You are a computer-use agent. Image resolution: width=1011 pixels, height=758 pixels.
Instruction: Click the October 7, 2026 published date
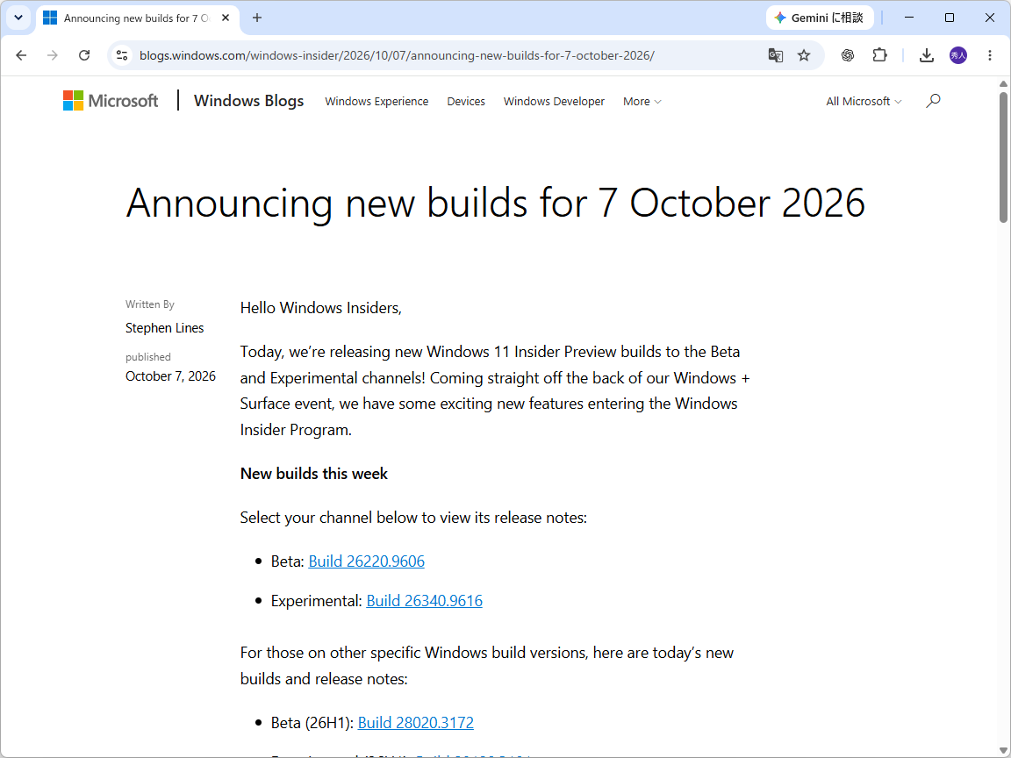[x=170, y=375]
